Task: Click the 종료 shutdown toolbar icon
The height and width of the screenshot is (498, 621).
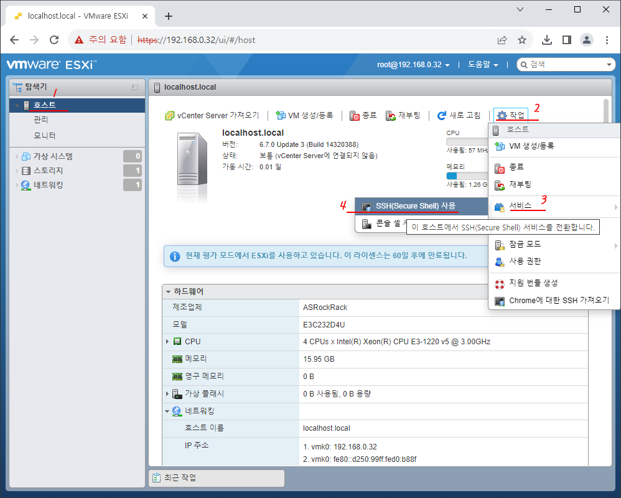Action: pos(355,116)
